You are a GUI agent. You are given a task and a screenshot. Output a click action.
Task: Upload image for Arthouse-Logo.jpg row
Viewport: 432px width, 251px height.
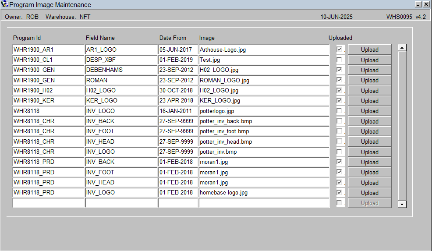(369, 49)
